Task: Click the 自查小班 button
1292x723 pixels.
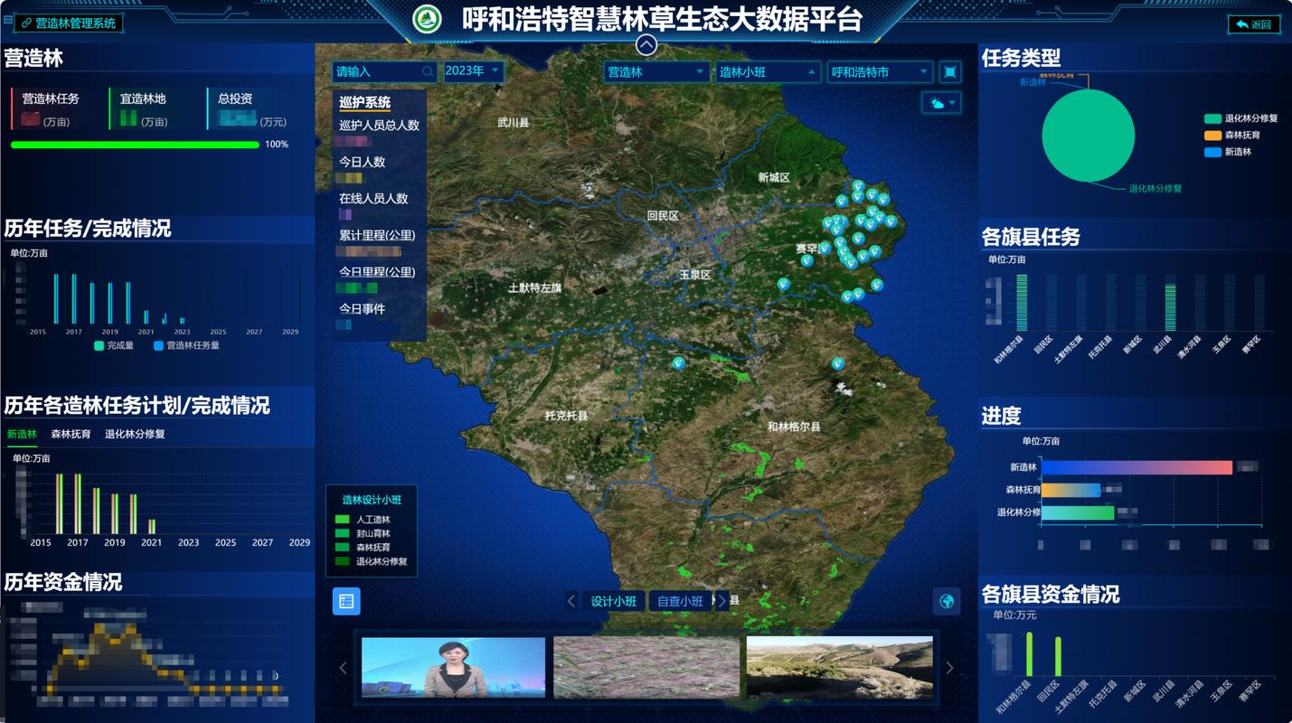Action: coord(680,601)
